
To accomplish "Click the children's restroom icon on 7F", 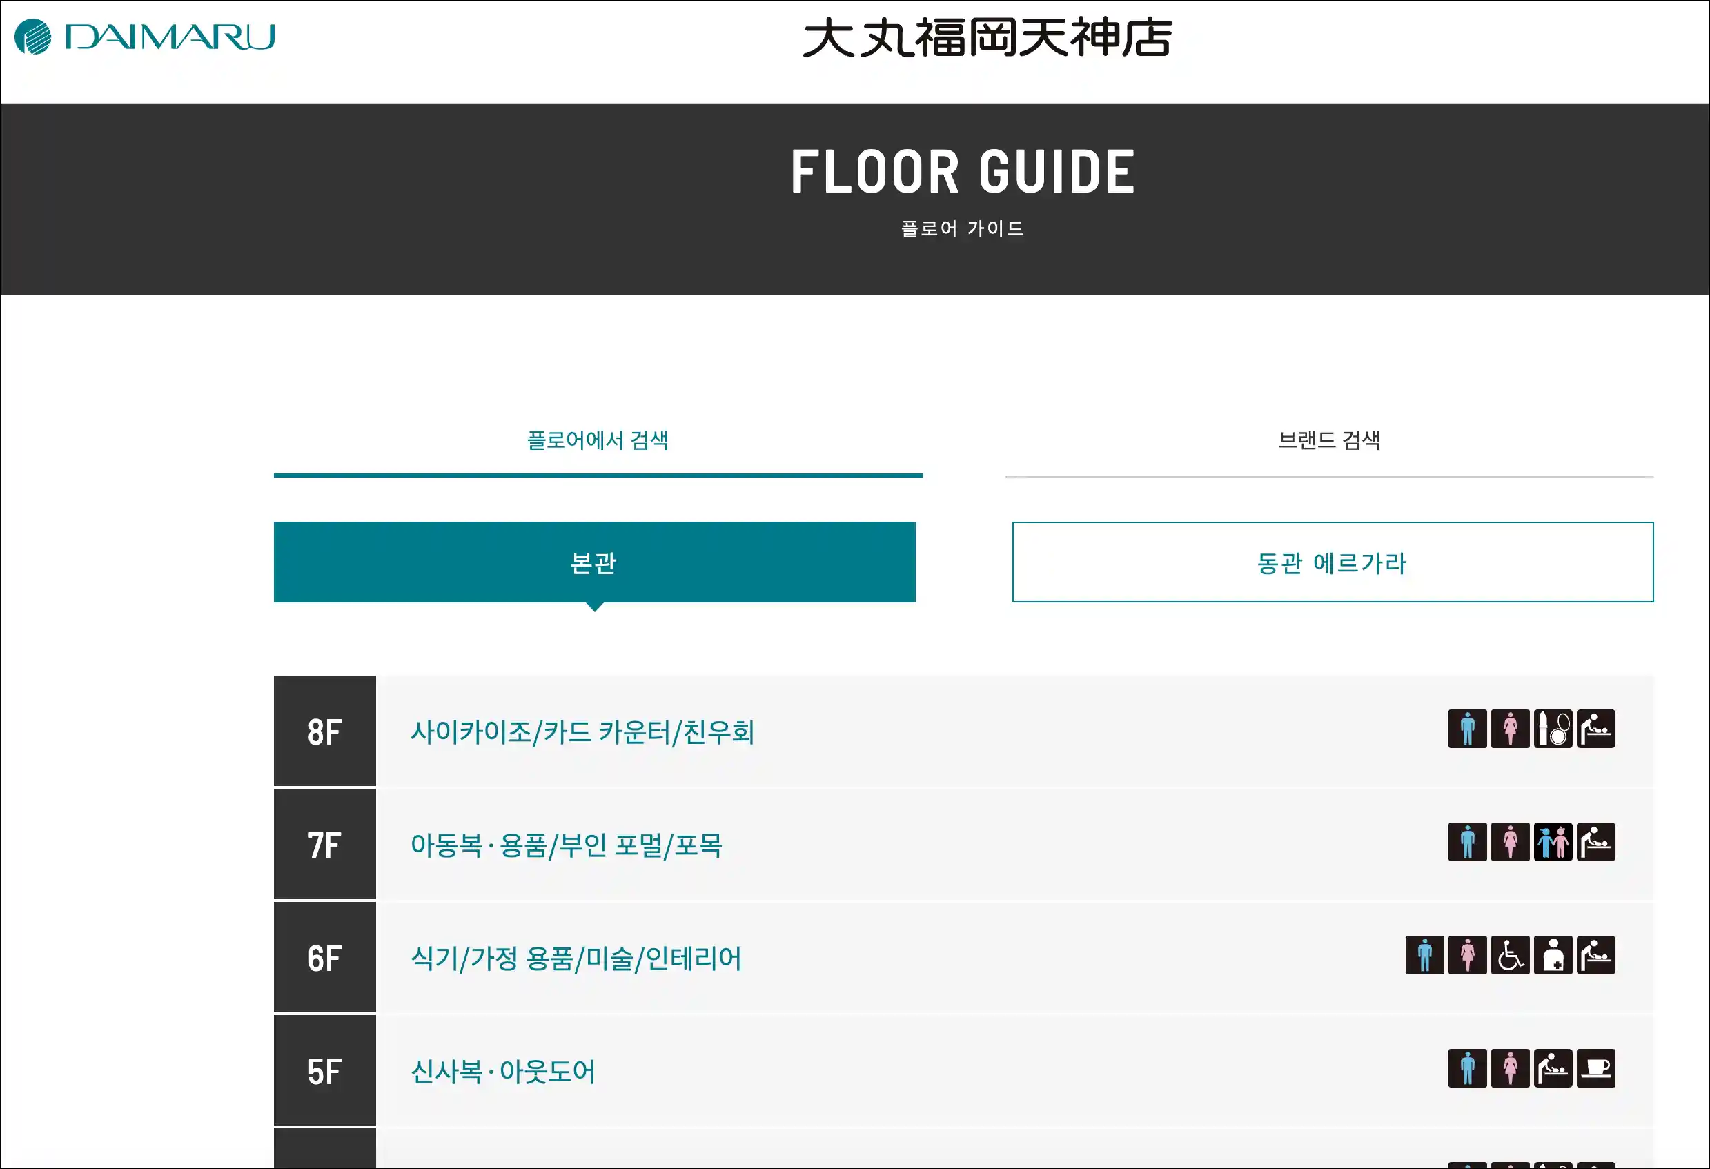I will point(1553,842).
